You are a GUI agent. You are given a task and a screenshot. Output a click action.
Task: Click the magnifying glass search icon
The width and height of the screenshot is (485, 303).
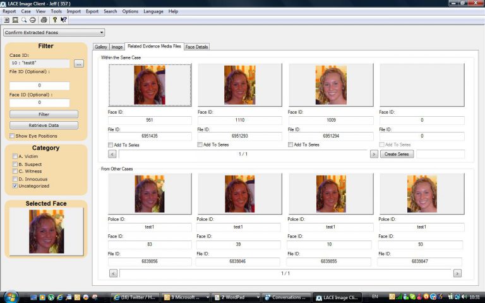(24, 20)
